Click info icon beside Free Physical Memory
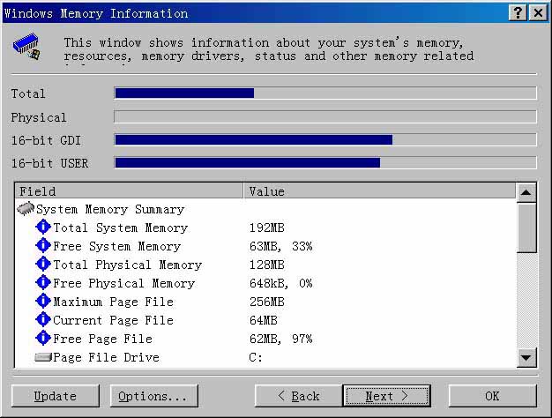Screen dimensions: 552x418 click(43, 283)
